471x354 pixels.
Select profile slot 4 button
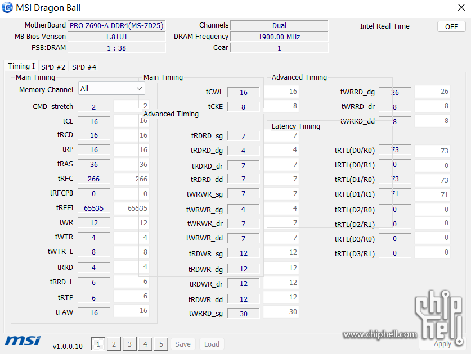[145, 344]
